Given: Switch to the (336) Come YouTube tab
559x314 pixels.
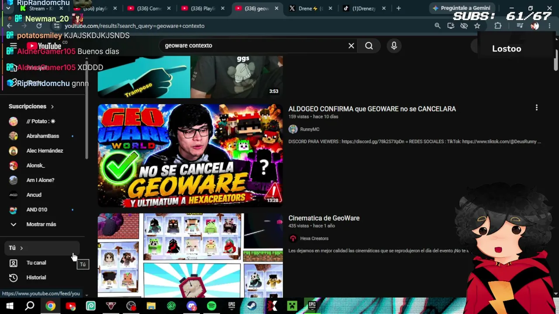Looking at the screenshot, I should click(x=149, y=8).
